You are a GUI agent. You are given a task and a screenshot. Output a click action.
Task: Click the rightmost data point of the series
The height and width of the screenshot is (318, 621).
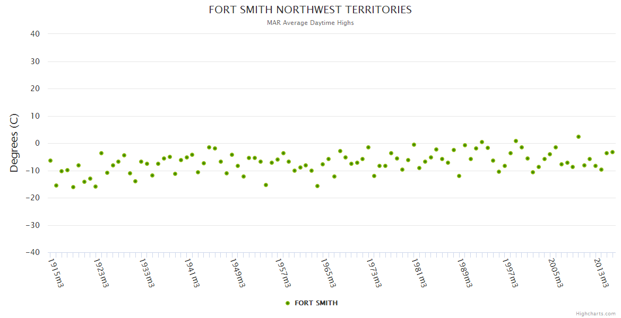(x=612, y=152)
